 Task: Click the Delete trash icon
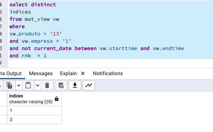(x=47, y=85)
